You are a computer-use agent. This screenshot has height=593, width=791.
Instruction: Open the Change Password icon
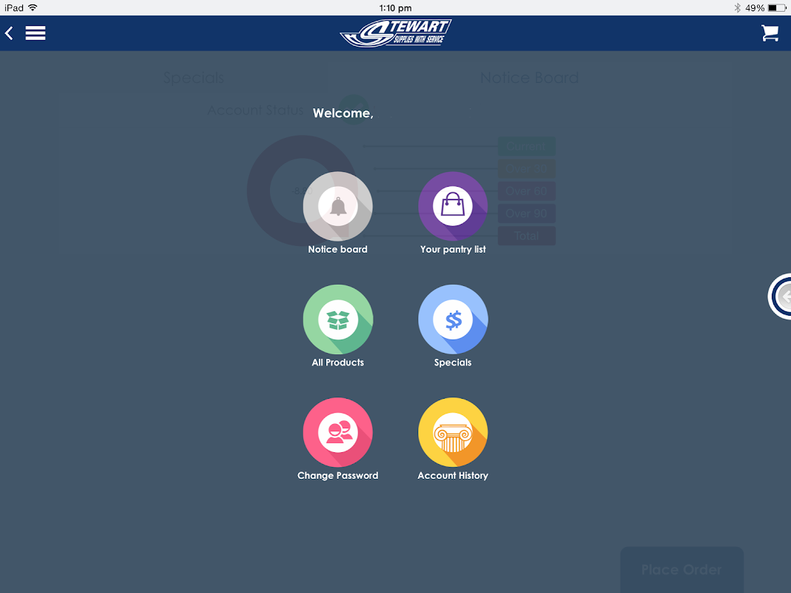(337, 432)
